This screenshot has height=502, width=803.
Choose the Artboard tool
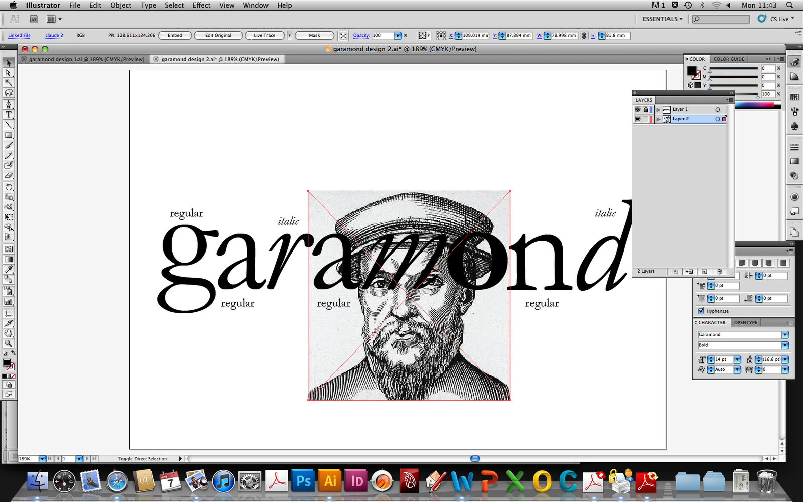[x=9, y=313]
